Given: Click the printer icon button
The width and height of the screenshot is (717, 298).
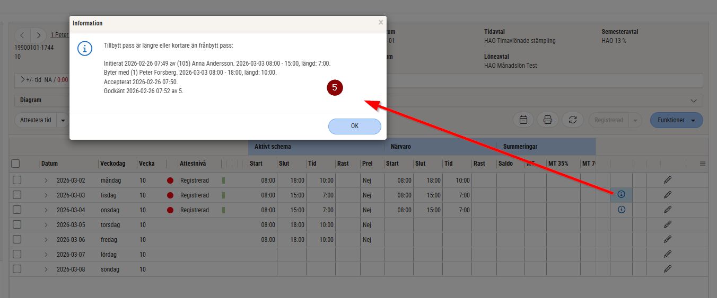Looking at the screenshot, I should click(x=548, y=120).
